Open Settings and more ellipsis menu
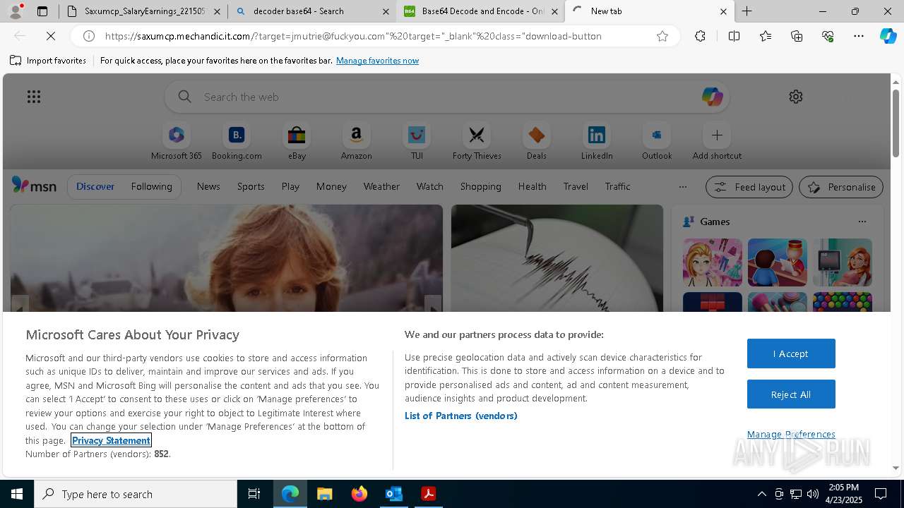This screenshot has width=904, height=508. tap(859, 36)
